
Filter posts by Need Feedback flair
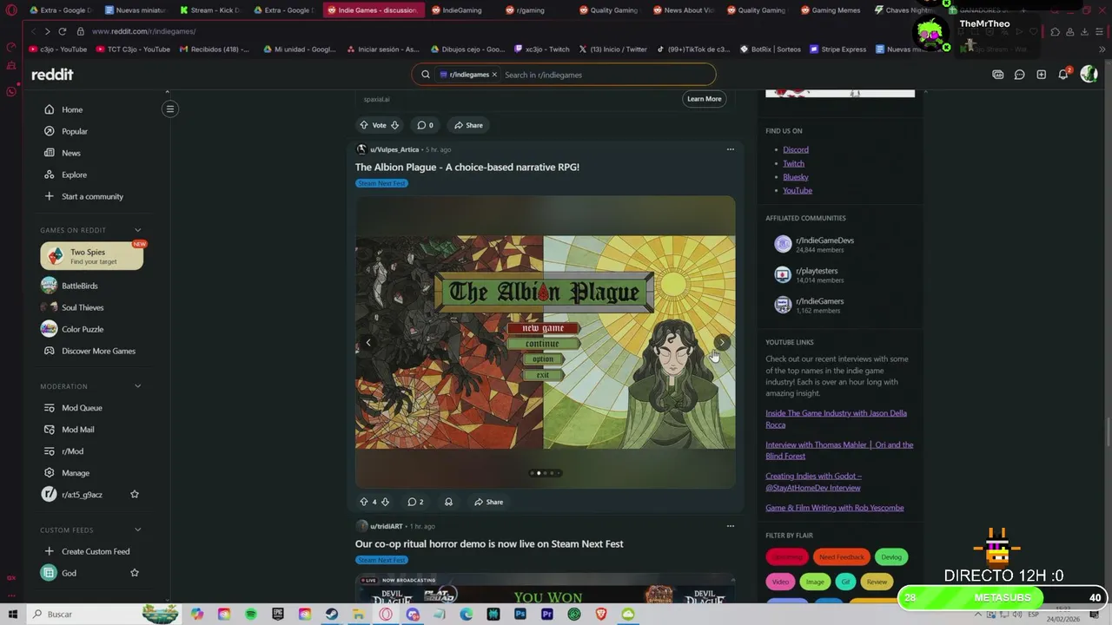(841, 556)
